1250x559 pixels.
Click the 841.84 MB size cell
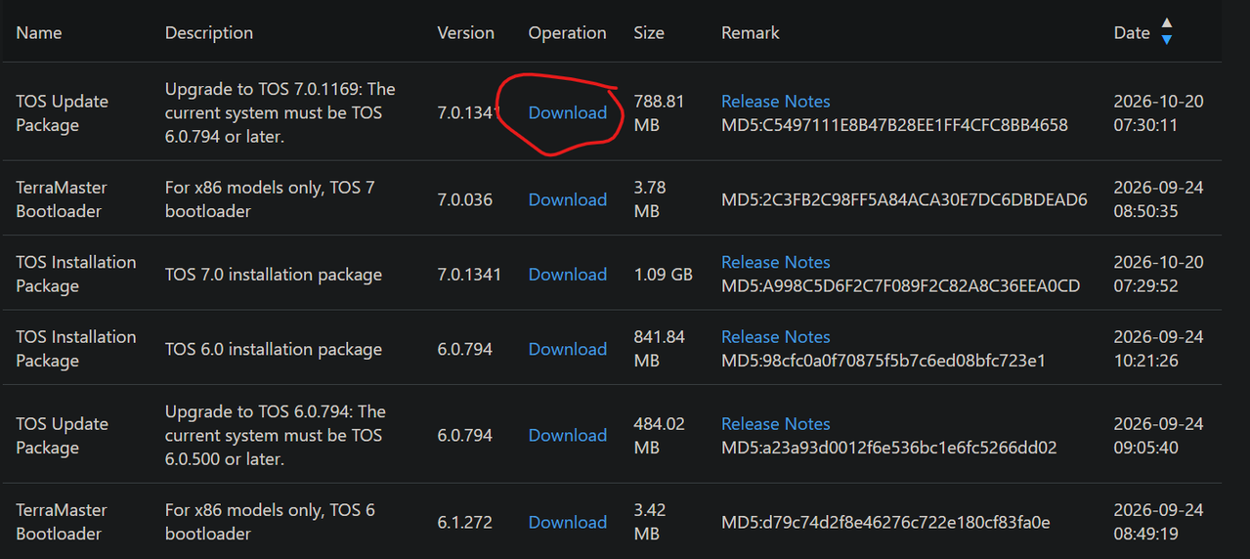point(660,349)
